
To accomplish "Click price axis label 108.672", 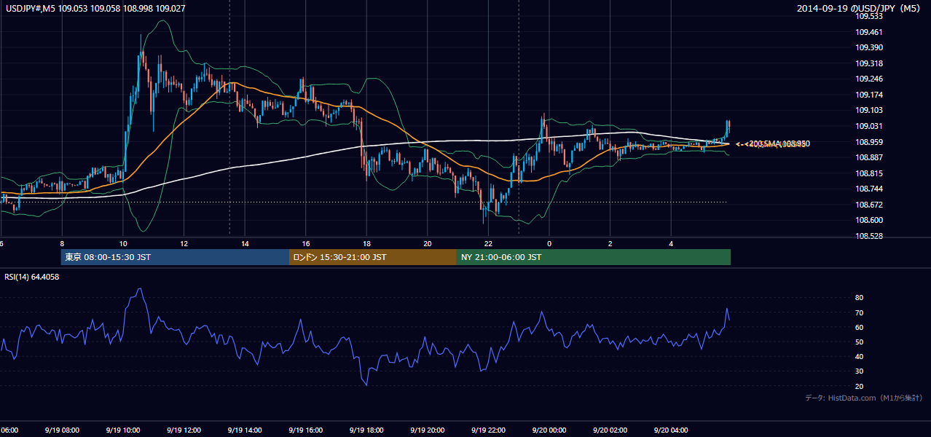I will click(x=869, y=205).
